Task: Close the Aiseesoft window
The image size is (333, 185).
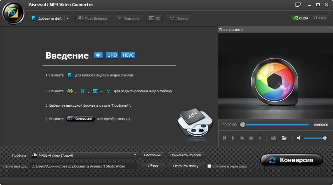Action: click(326, 5)
